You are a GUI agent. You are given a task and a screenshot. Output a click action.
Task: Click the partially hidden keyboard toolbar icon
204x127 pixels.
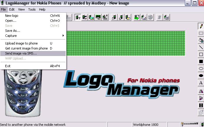(69, 17)
